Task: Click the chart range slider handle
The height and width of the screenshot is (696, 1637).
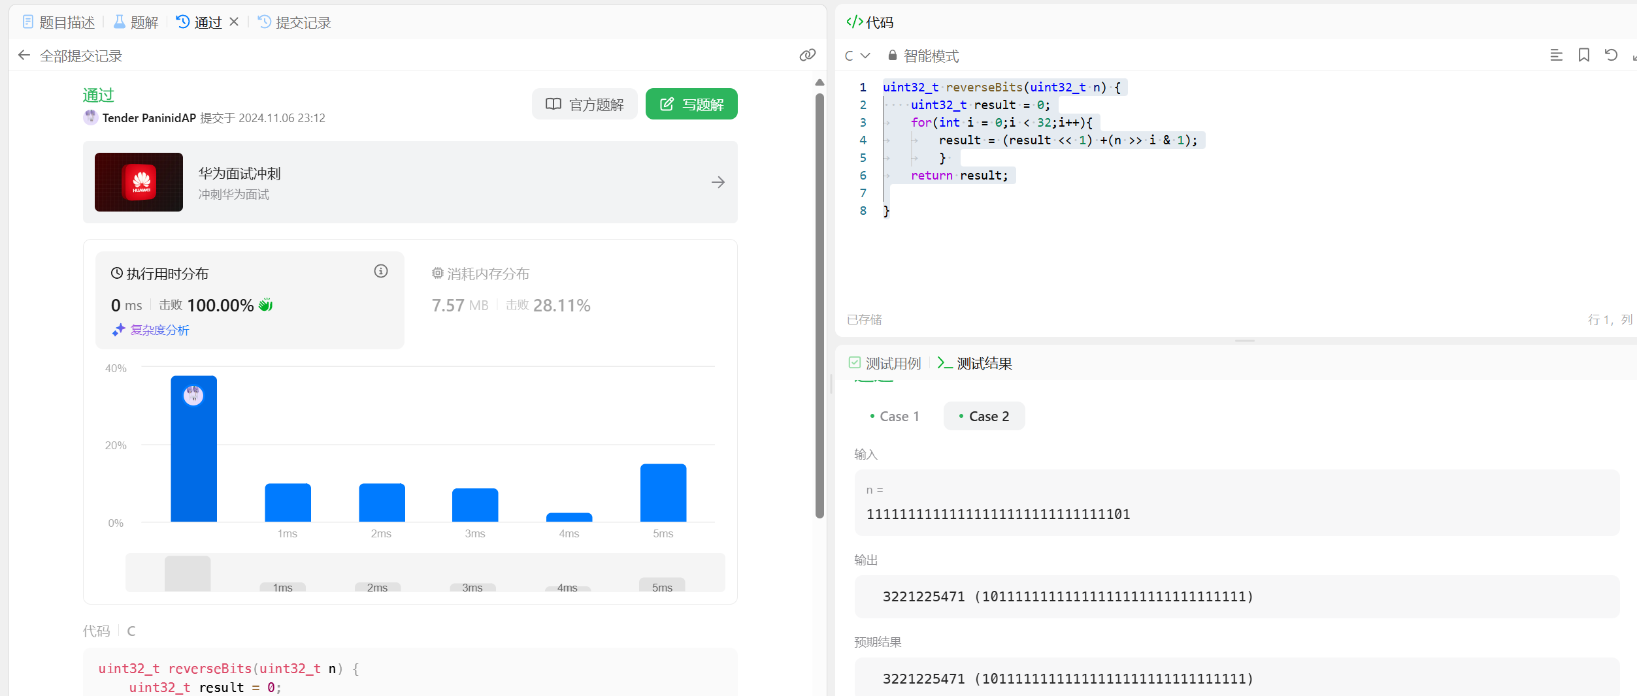Action: click(188, 573)
